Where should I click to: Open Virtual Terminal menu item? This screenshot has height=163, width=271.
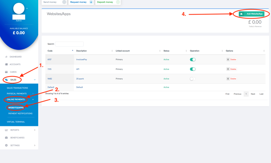coord(16,122)
